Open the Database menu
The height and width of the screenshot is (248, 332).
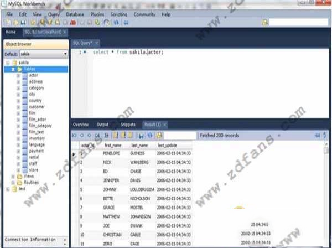click(75, 14)
